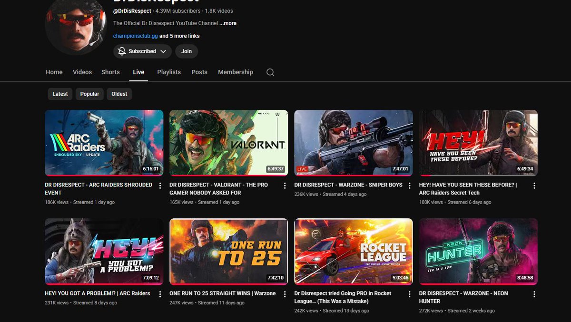Click '186K views • Streamed 1 day ago'
Viewport: 571px width, 322px height.
point(79,202)
